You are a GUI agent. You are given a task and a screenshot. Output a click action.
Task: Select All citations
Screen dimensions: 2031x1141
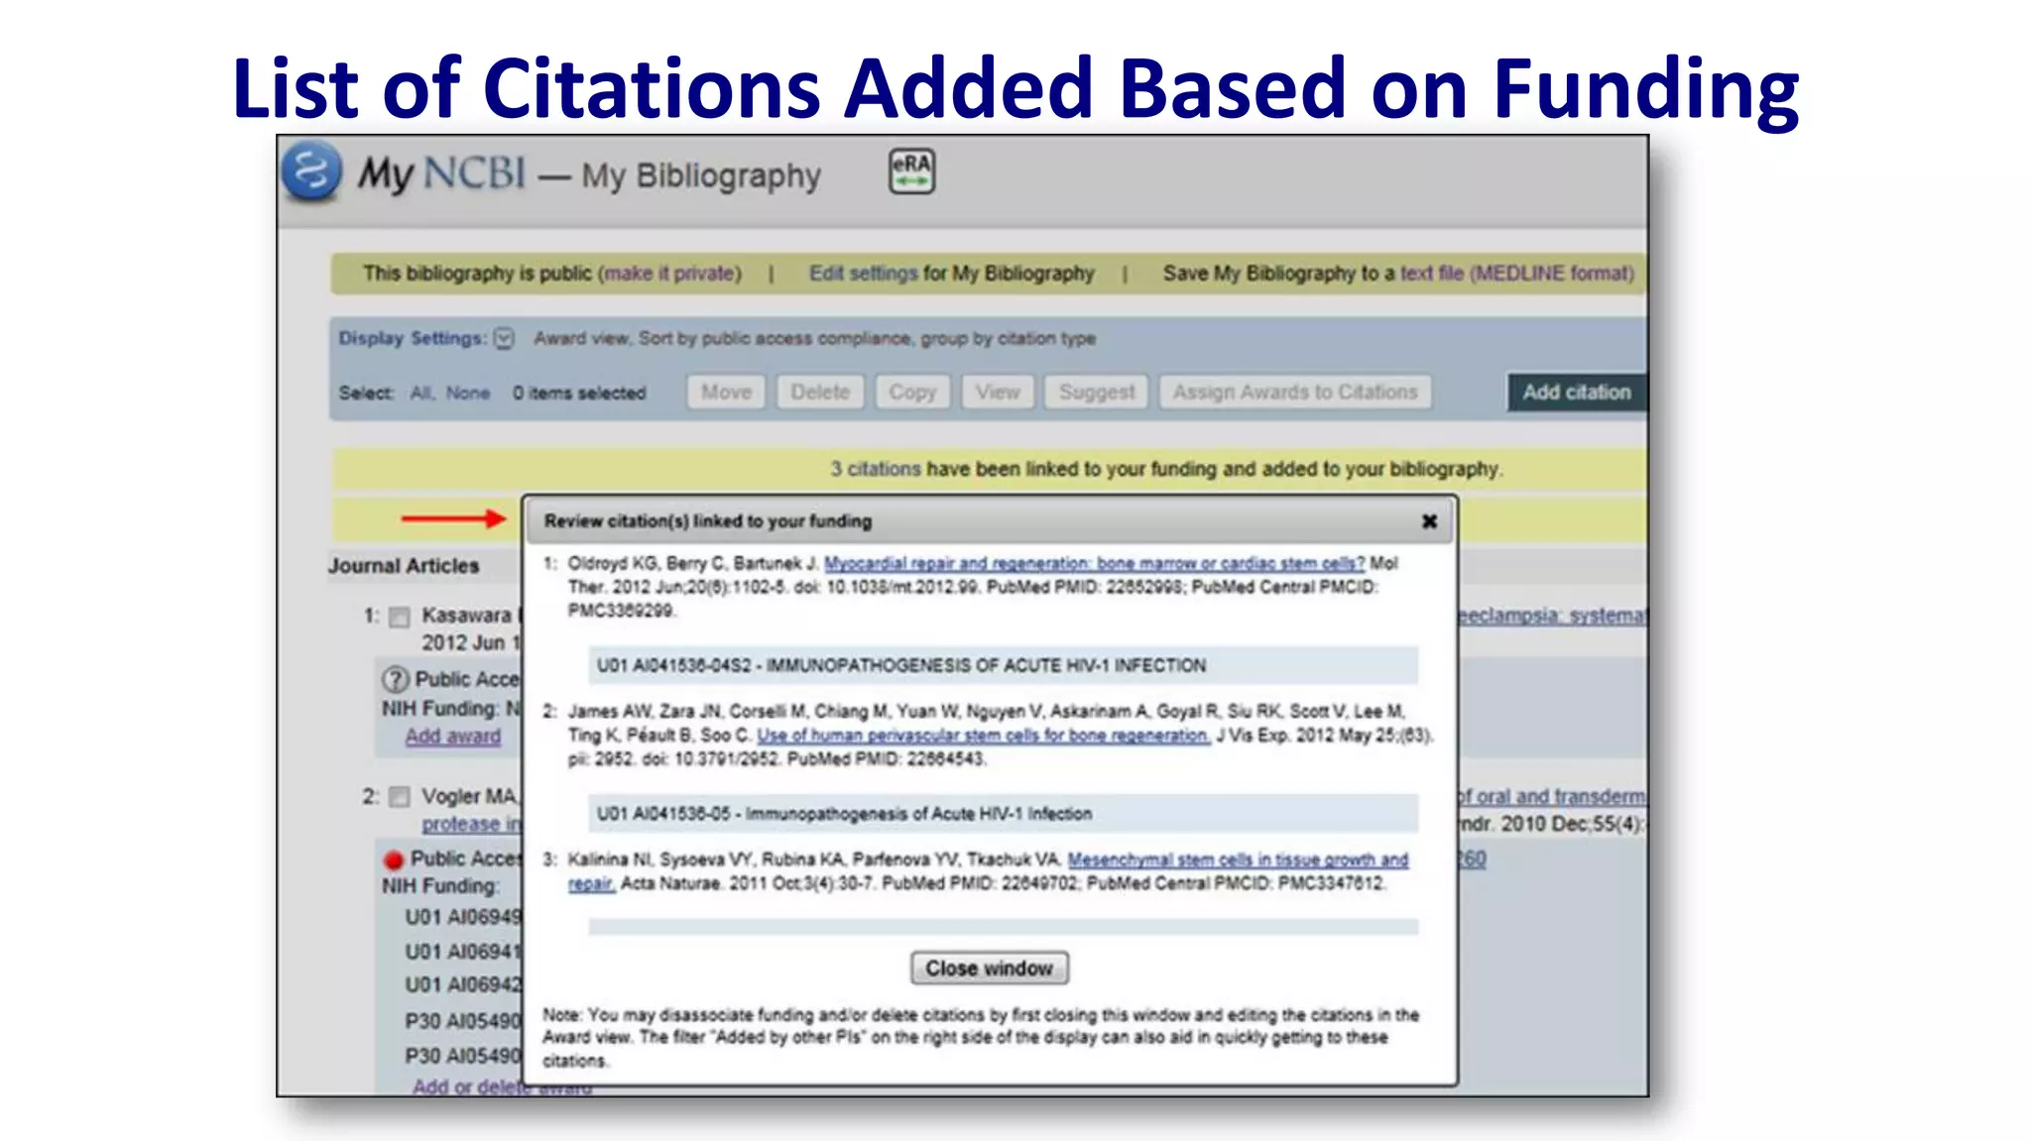(420, 393)
